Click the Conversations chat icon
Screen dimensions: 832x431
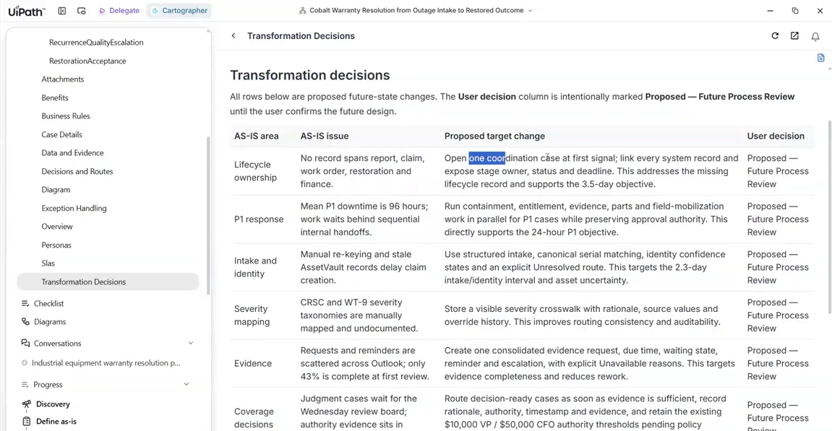(25, 344)
